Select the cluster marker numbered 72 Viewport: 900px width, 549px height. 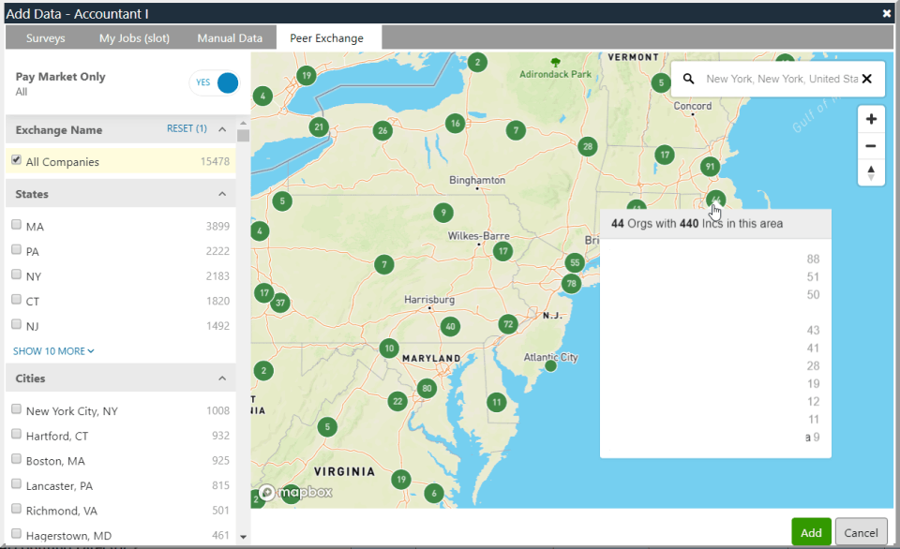click(508, 324)
